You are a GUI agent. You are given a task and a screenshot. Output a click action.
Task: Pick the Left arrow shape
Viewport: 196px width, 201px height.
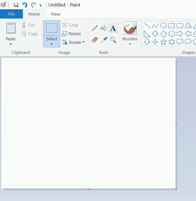coord(188,34)
